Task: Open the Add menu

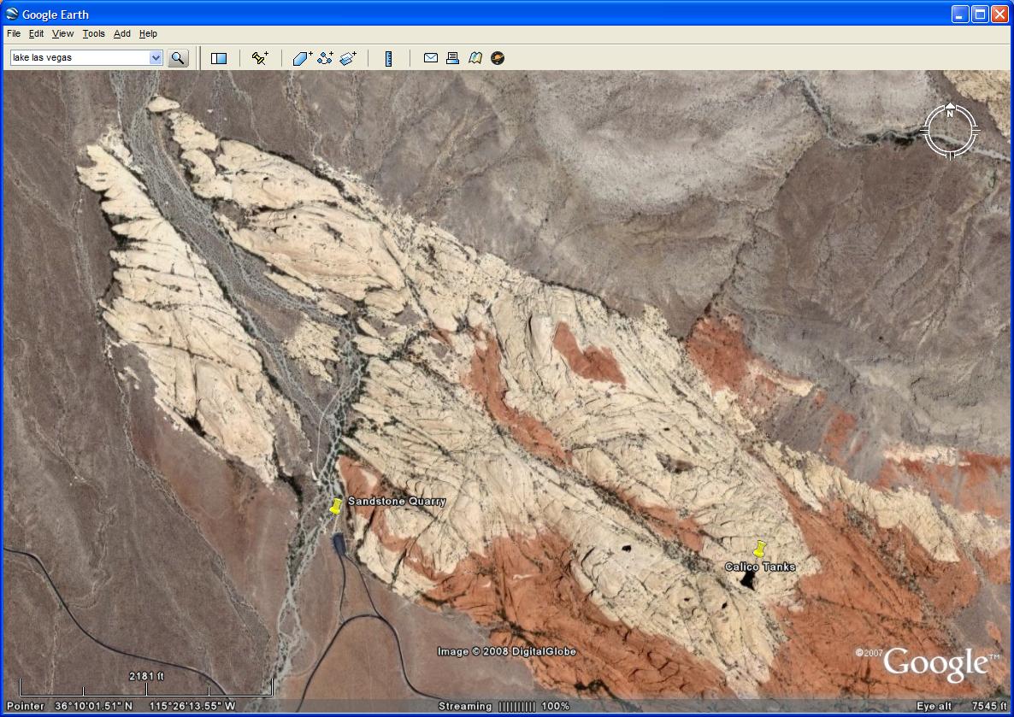Action: [x=122, y=34]
